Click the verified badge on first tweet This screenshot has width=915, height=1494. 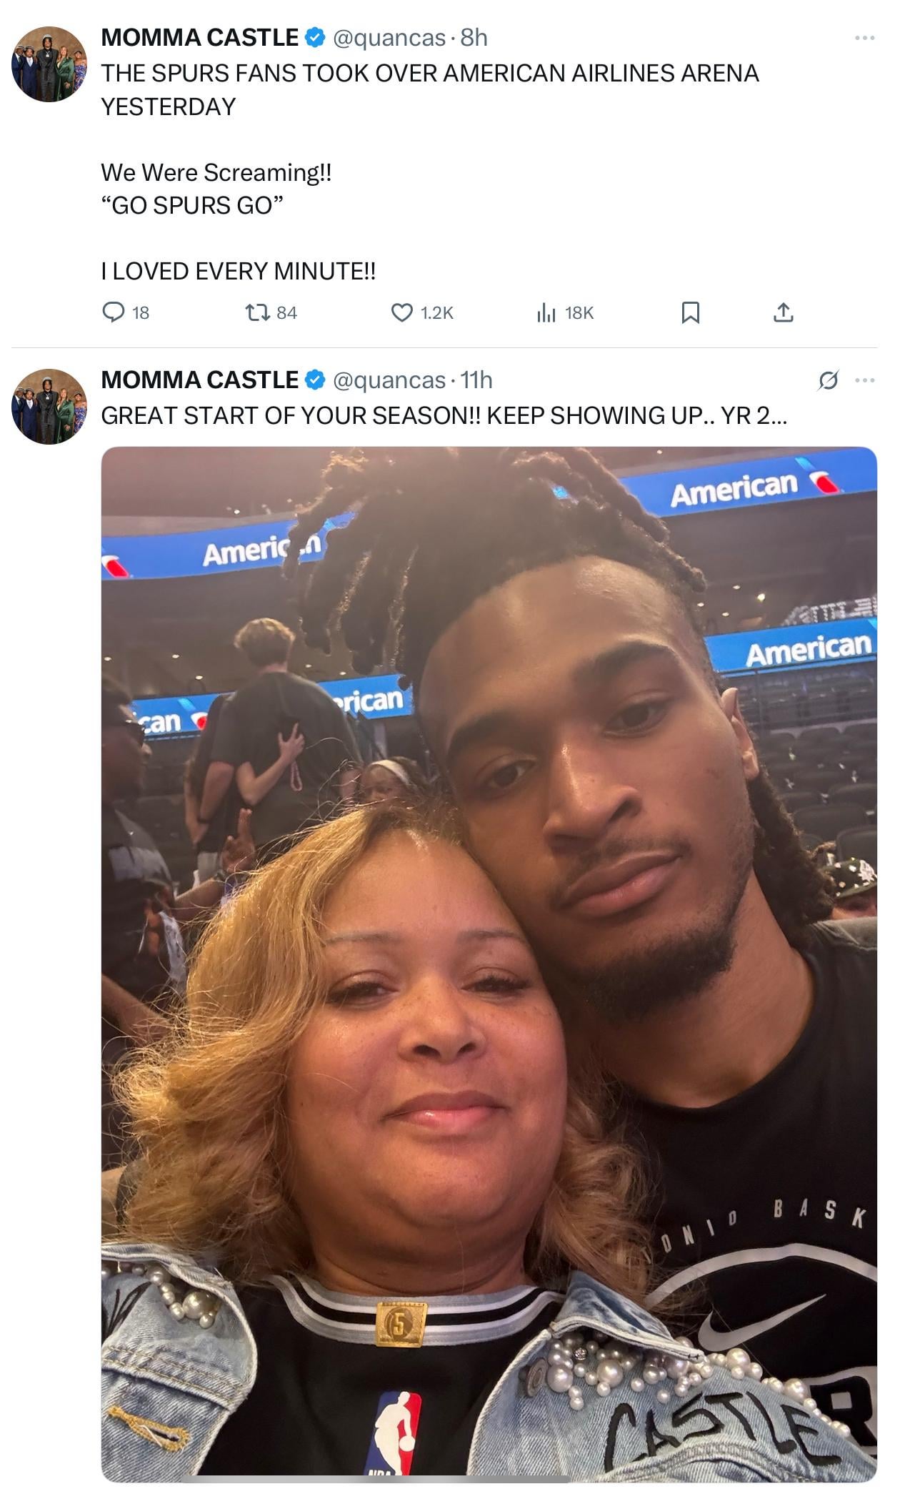point(315,38)
